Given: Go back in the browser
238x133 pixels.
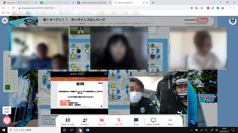Looking at the screenshot, I should [3, 8].
